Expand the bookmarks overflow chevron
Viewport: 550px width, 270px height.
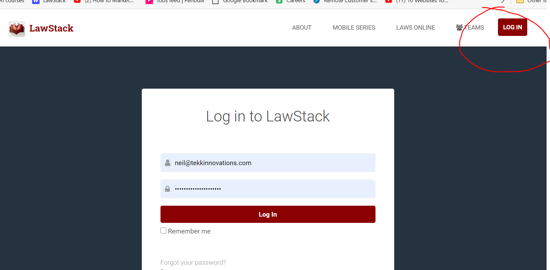point(503,1)
